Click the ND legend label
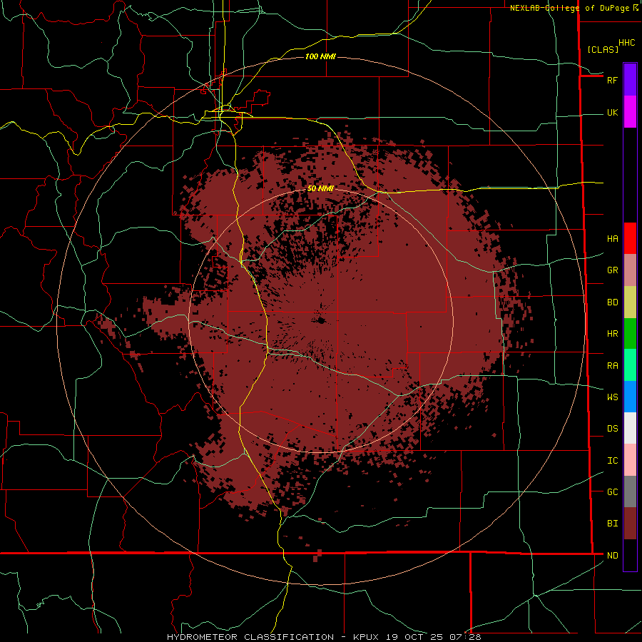The width and height of the screenshot is (642, 642). coord(612,556)
